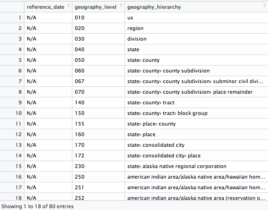
Task: Sort by reference_date column arrows
Action: (x=69, y=6)
